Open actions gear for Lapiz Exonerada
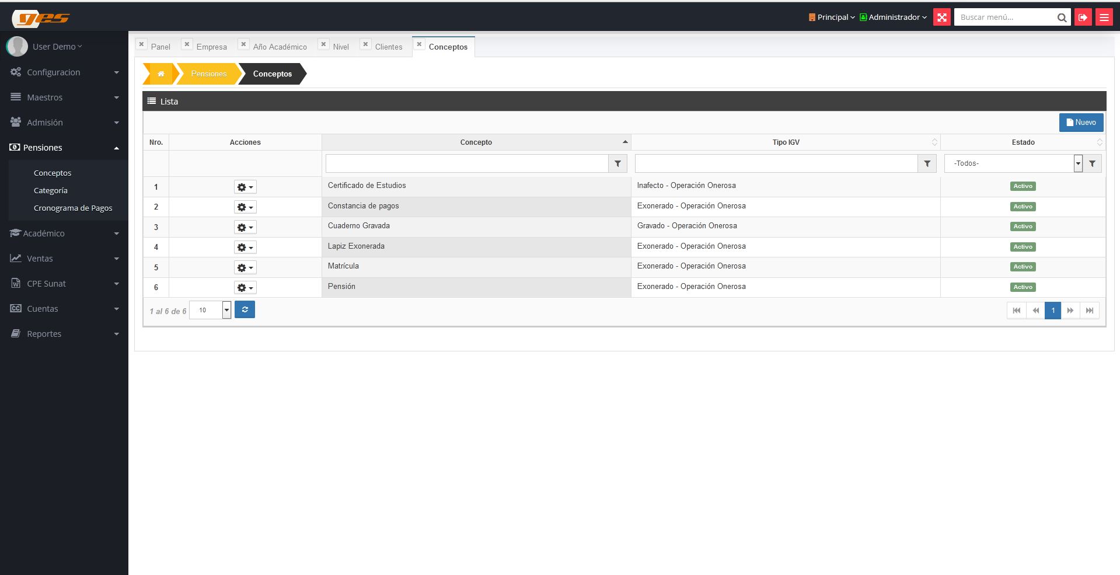The width and height of the screenshot is (1120, 575). coord(245,248)
